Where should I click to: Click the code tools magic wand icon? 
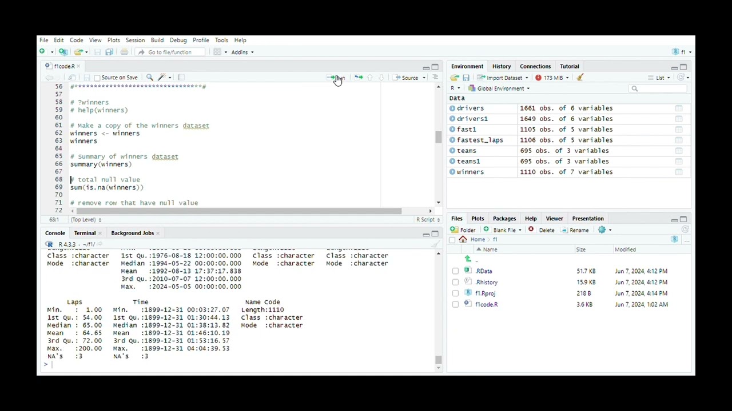pyautogui.click(x=162, y=78)
